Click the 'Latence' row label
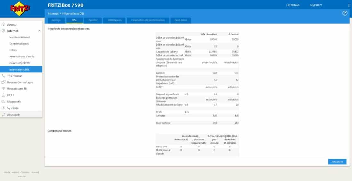352x181 pixels. click(160, 73)
